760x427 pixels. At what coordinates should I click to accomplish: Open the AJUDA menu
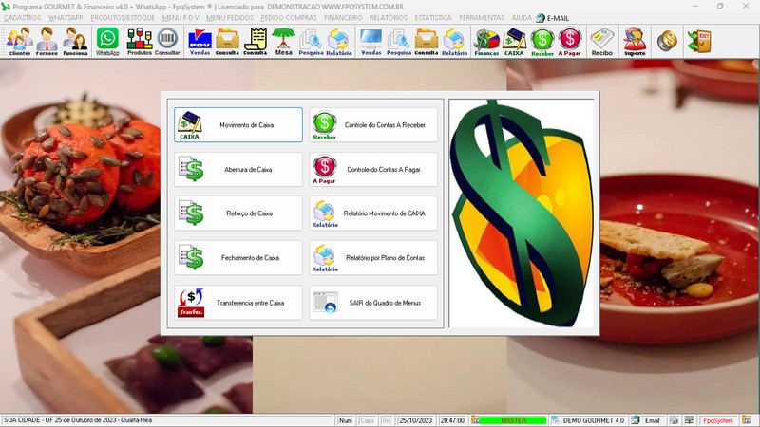coord(522,18)
